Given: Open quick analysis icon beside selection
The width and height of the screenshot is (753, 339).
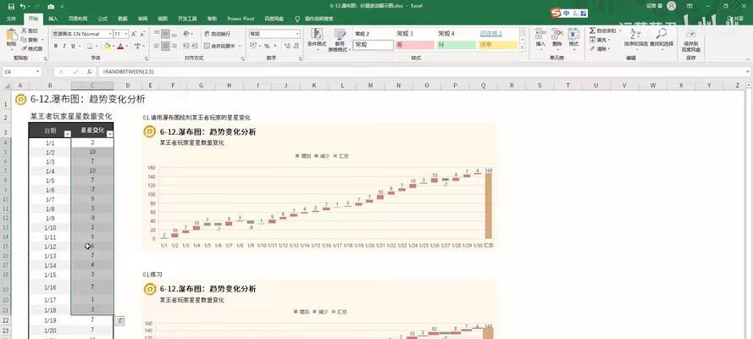Looking at the screenshot, I should click(x=119, y=320).
